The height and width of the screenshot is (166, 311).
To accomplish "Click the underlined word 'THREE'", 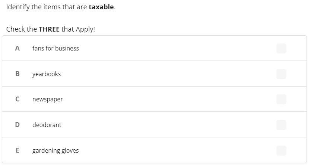I will (49, 29).
